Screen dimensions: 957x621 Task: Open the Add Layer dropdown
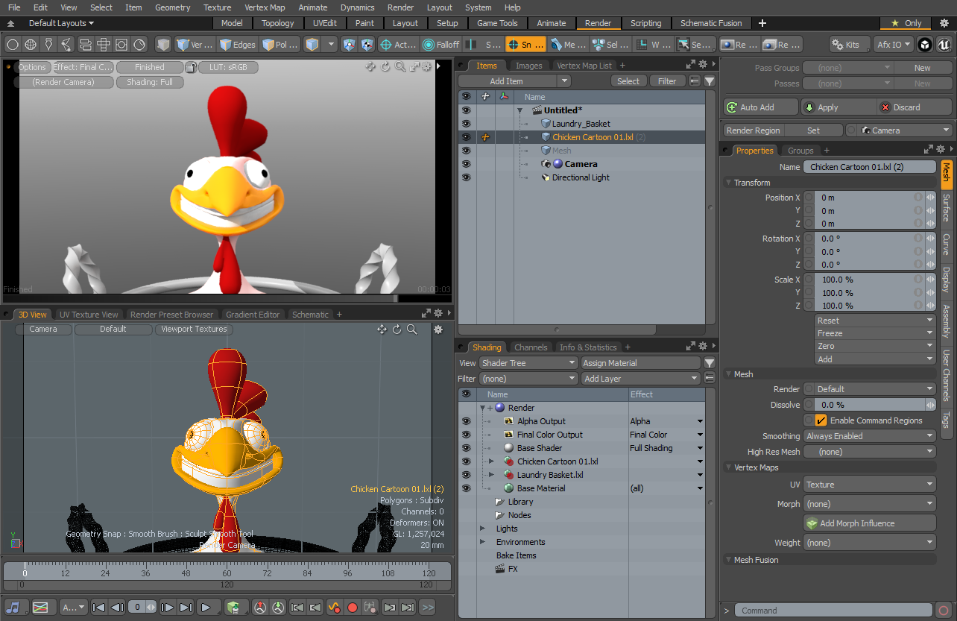click(x=640, y=379)
